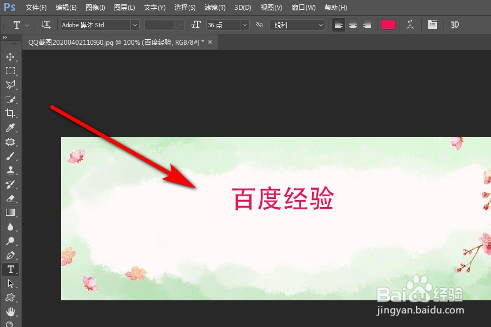Select the Eraser tool
Image resolution: width=491 pixels, height=327 pixels.
point(10,198)
